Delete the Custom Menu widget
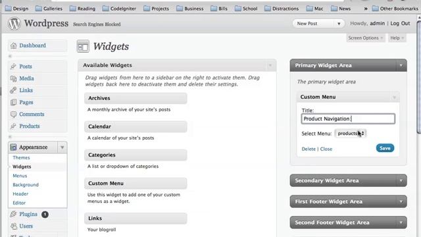 click(309, 149)
